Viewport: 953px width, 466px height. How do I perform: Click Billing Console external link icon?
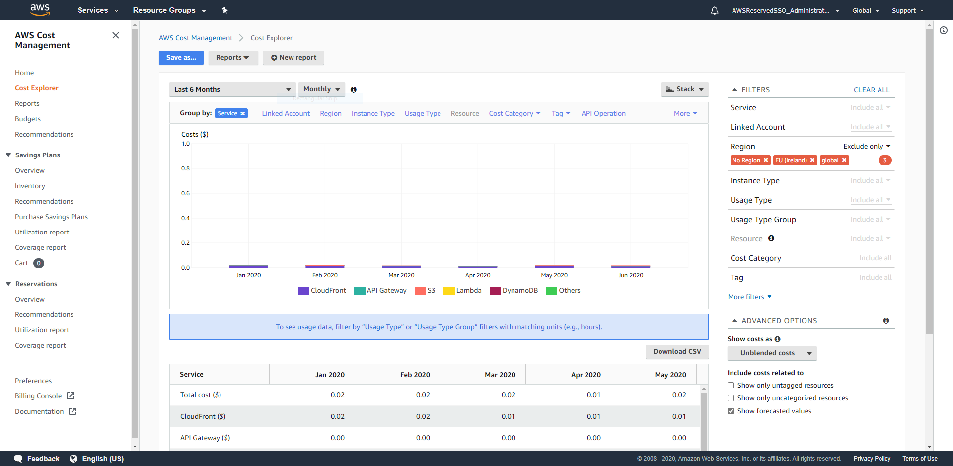tap(71, 396)
